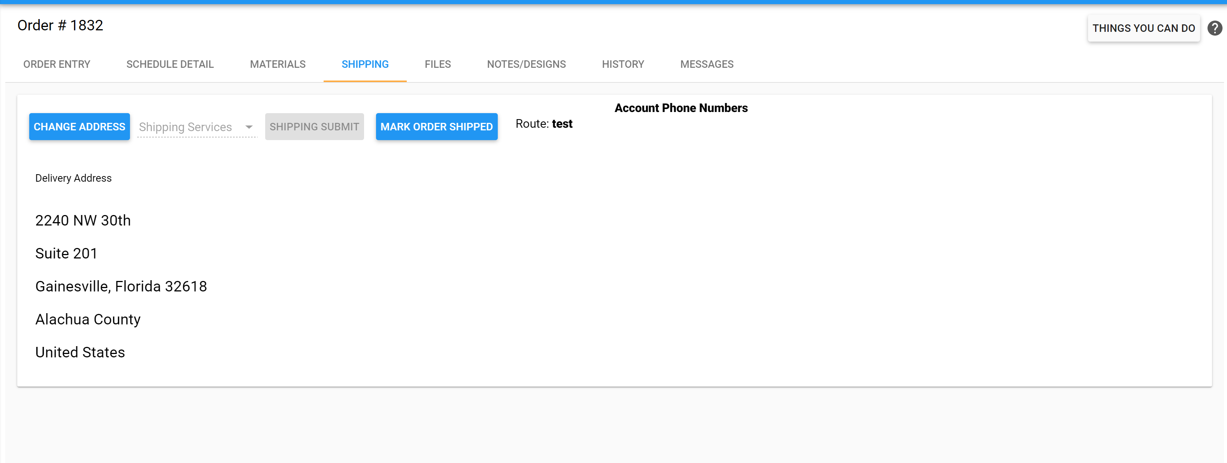Open the Schedule Detail tab
Screen dimensions: 1227x463
170,64
